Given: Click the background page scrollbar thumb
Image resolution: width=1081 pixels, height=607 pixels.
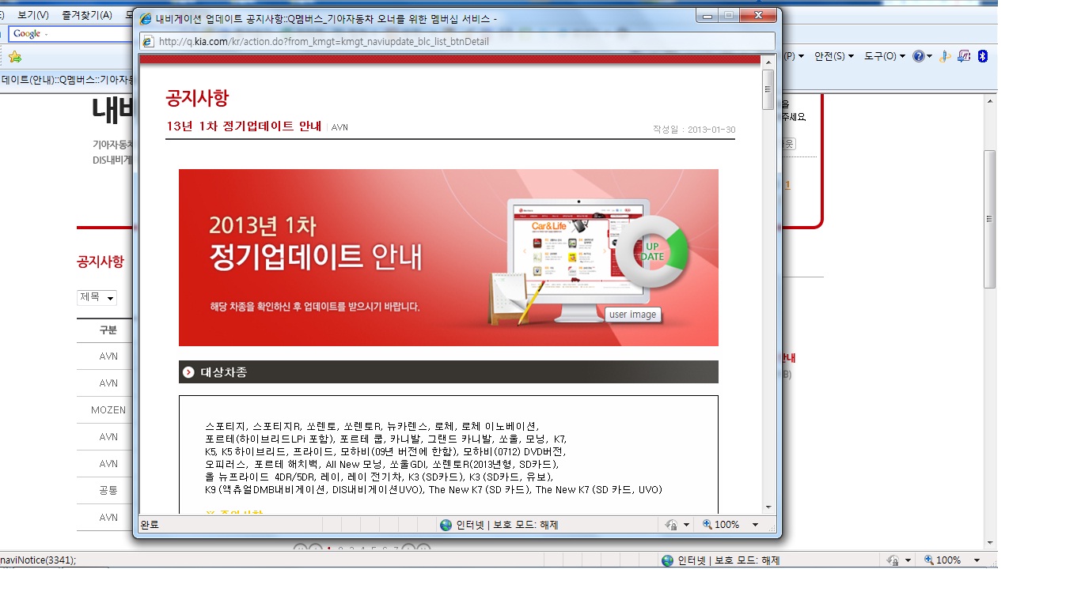Looking at the screenshot, I should [x=989, y=219].
